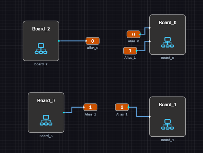Viewport: 203px width, 153px height.
Task: Select the orange 1 alias connected to Board_1
Action: click(x=122, y=107)
